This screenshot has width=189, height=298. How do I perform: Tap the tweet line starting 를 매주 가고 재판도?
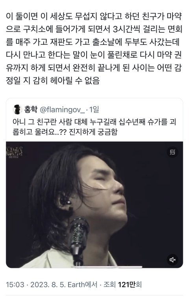point(93,42)
